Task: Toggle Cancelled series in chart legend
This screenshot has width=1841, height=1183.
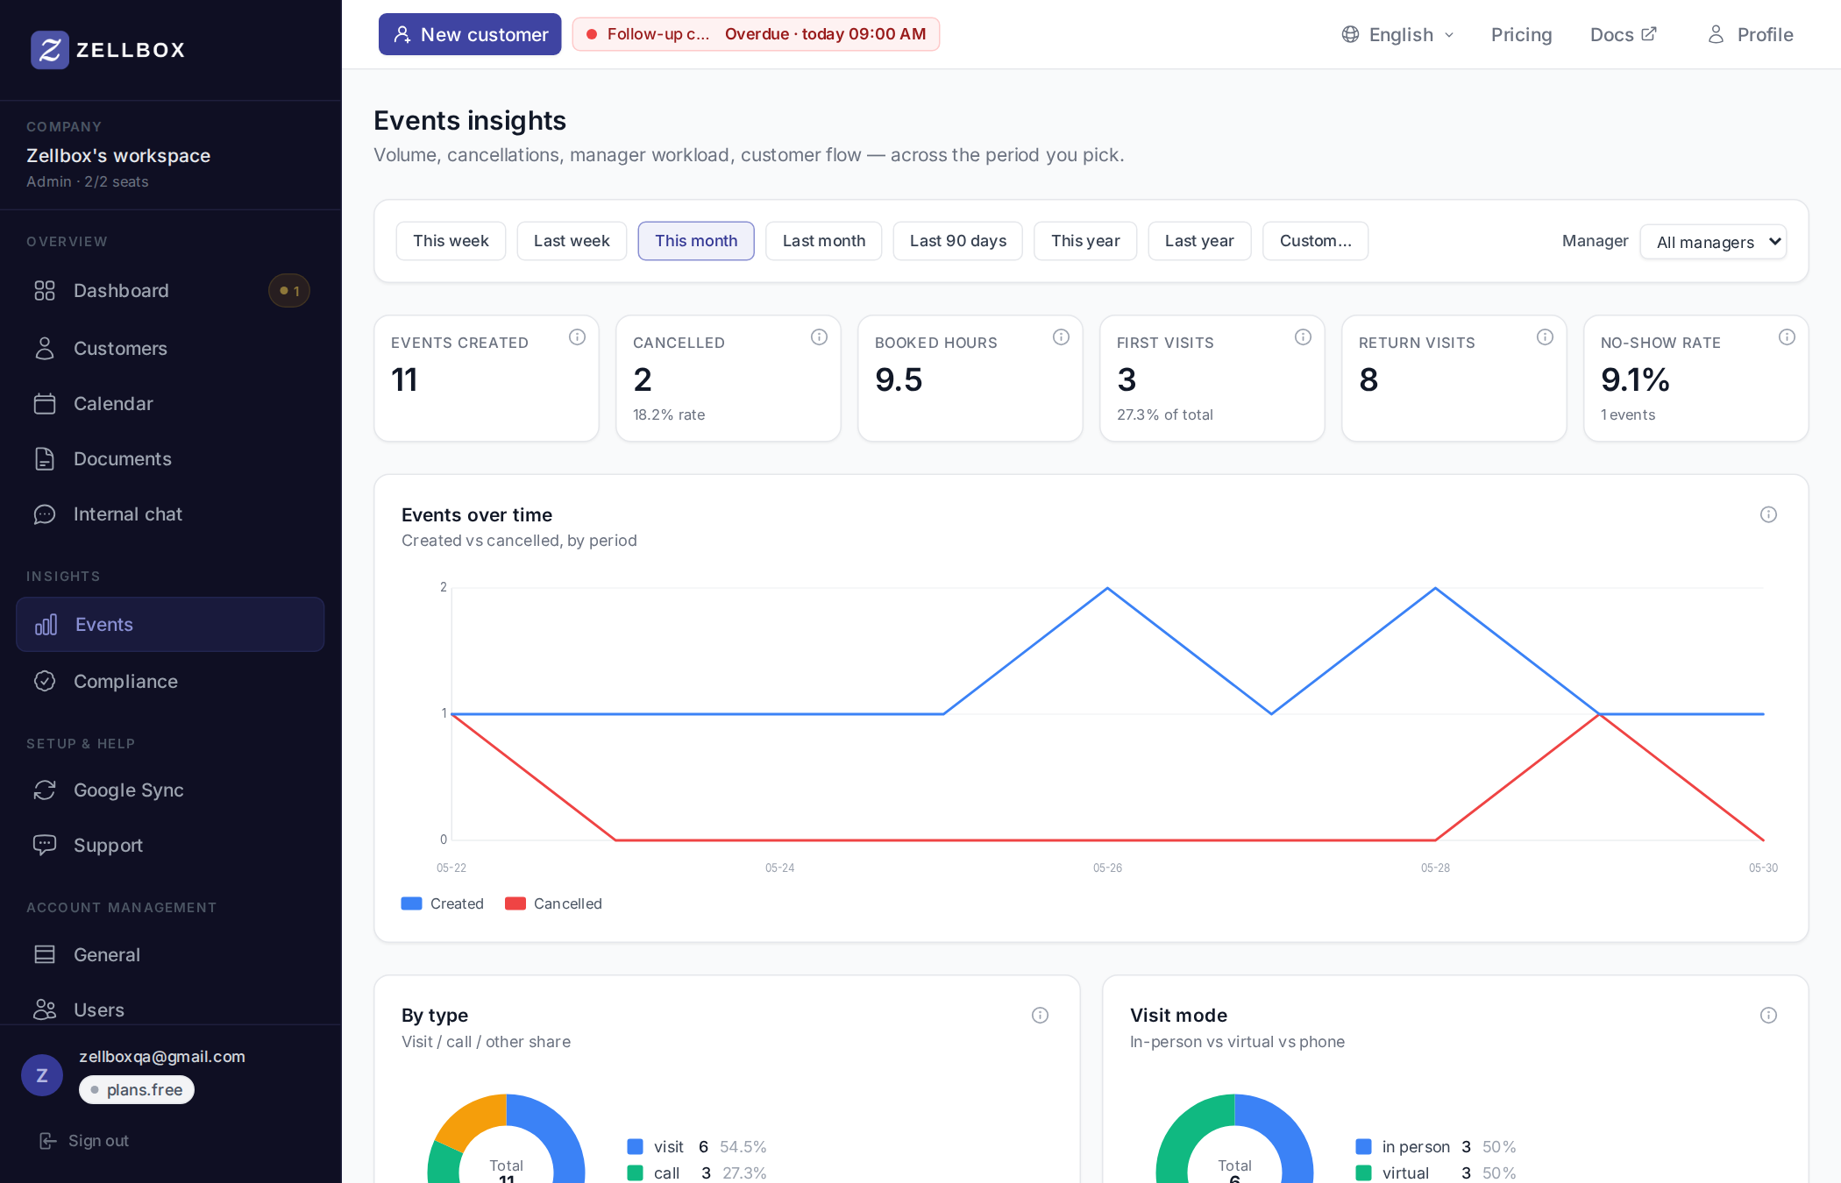Action: coord(553,904)
